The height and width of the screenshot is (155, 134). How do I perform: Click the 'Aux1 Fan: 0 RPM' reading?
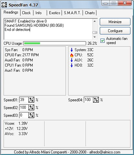pos(19,70)
